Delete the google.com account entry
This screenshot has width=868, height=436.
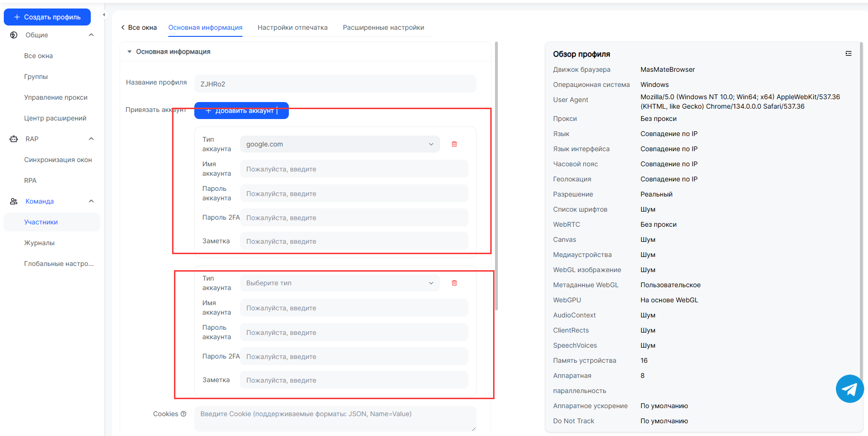(x=454, y=144)
